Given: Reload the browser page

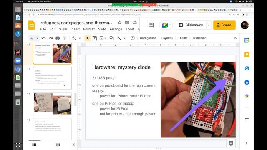Looking at the screenshot, I should point(33,15).
